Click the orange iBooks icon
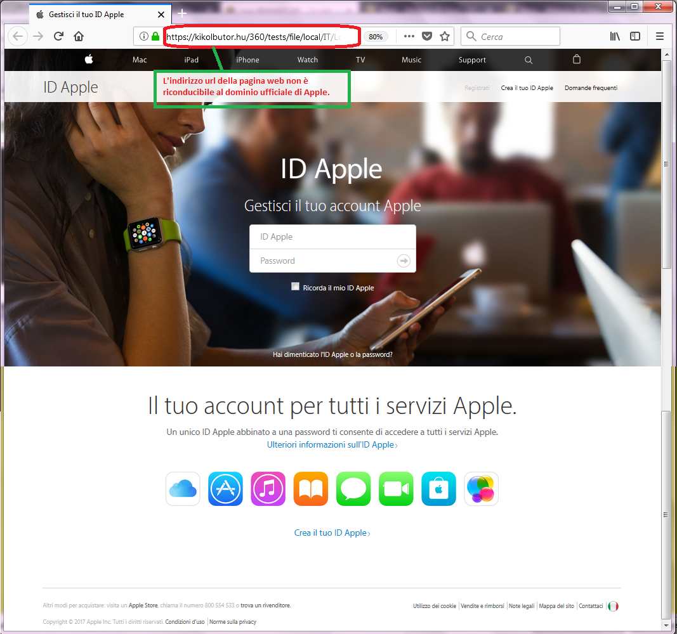The width and height of the screenshot is (677, 634). [310, 489]
